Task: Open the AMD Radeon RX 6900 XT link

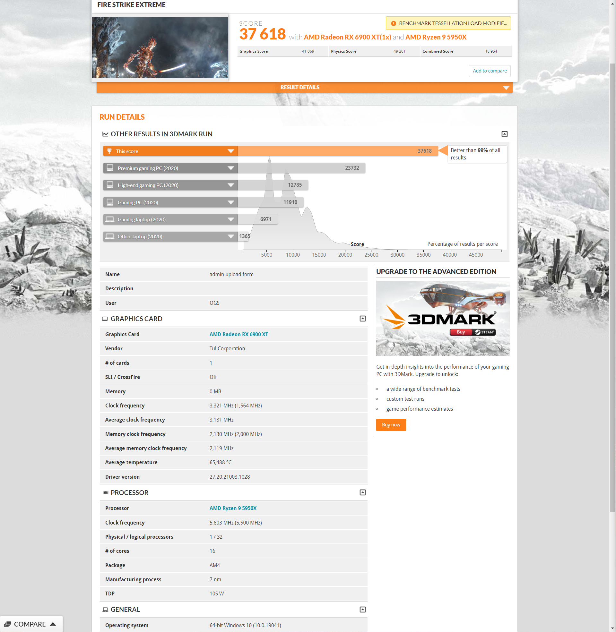Action: click(x=239, y=334)
